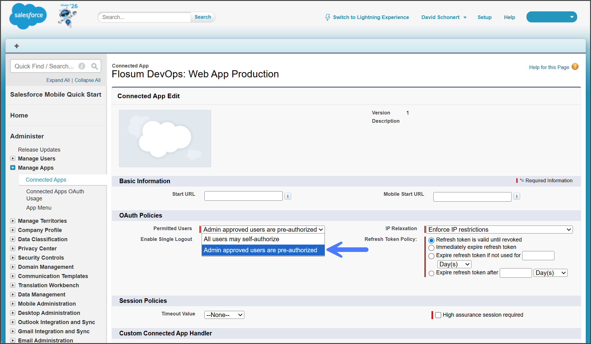The image size is (591, 344).
Task: Select Immediately expire refresh token radio
Action: click(431, 248)
